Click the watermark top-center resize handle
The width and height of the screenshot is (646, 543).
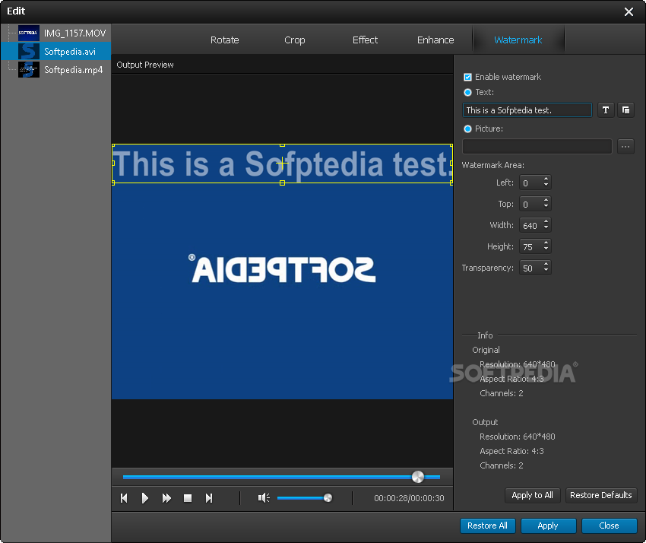[x=282, y=144]
